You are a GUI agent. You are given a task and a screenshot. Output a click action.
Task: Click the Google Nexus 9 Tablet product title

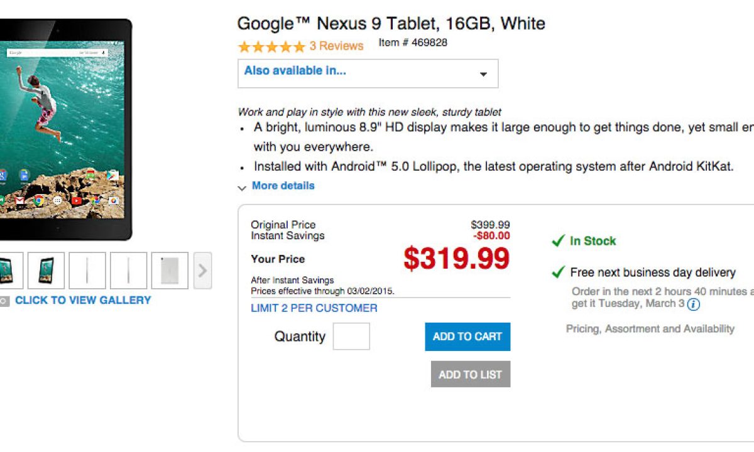(x=391, y=24)
